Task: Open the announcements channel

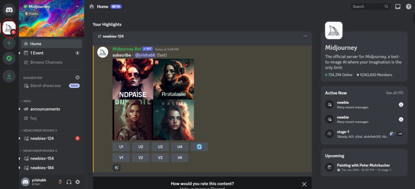Action: coord(51,109)
